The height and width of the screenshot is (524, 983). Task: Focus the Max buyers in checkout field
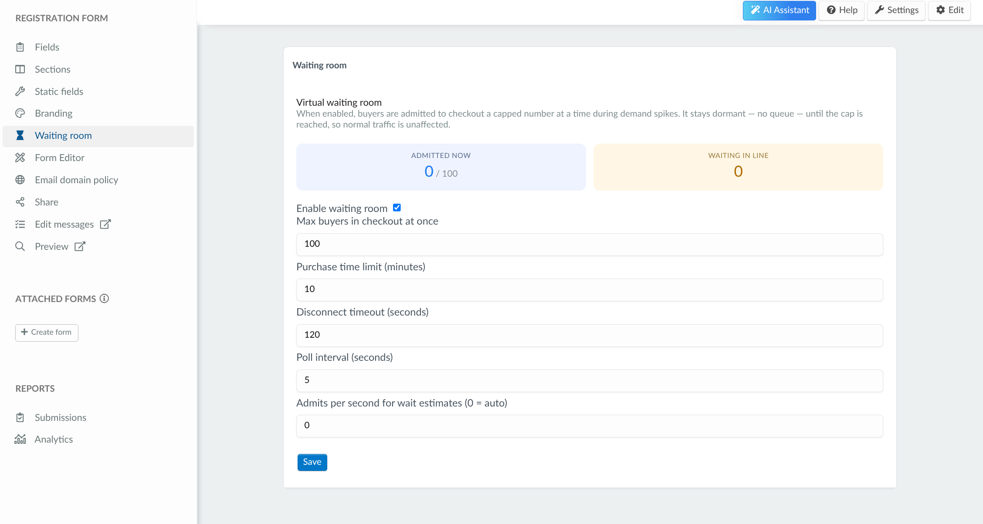[x=590, y=244]
